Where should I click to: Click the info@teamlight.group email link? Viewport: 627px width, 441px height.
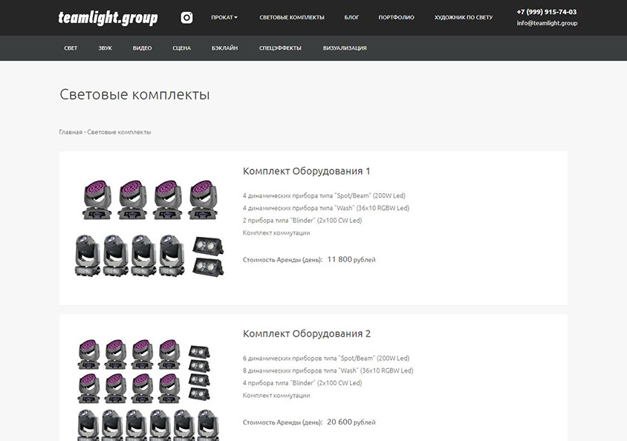[x=547, y=23]
